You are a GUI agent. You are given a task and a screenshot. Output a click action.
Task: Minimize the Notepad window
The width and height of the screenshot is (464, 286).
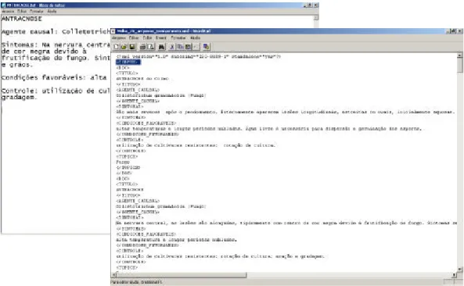306,5
